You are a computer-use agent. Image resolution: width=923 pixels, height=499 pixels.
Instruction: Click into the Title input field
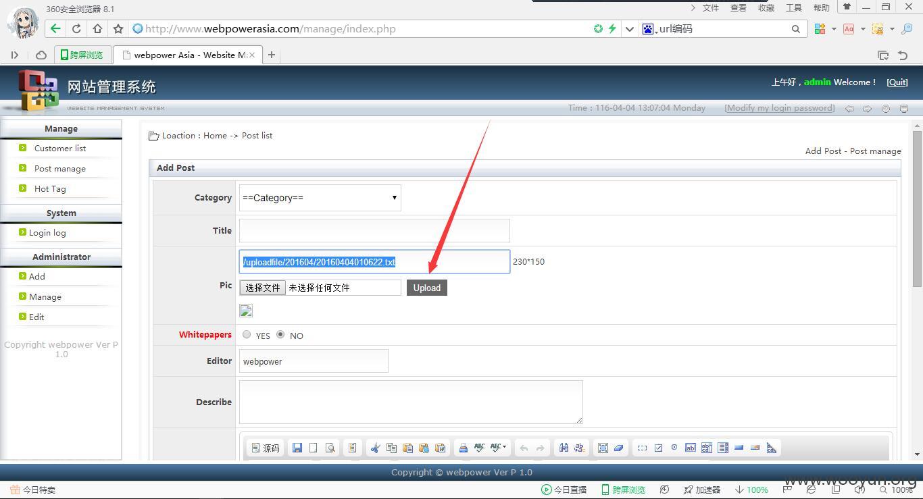pyautogui.click(x=374, y=230)
